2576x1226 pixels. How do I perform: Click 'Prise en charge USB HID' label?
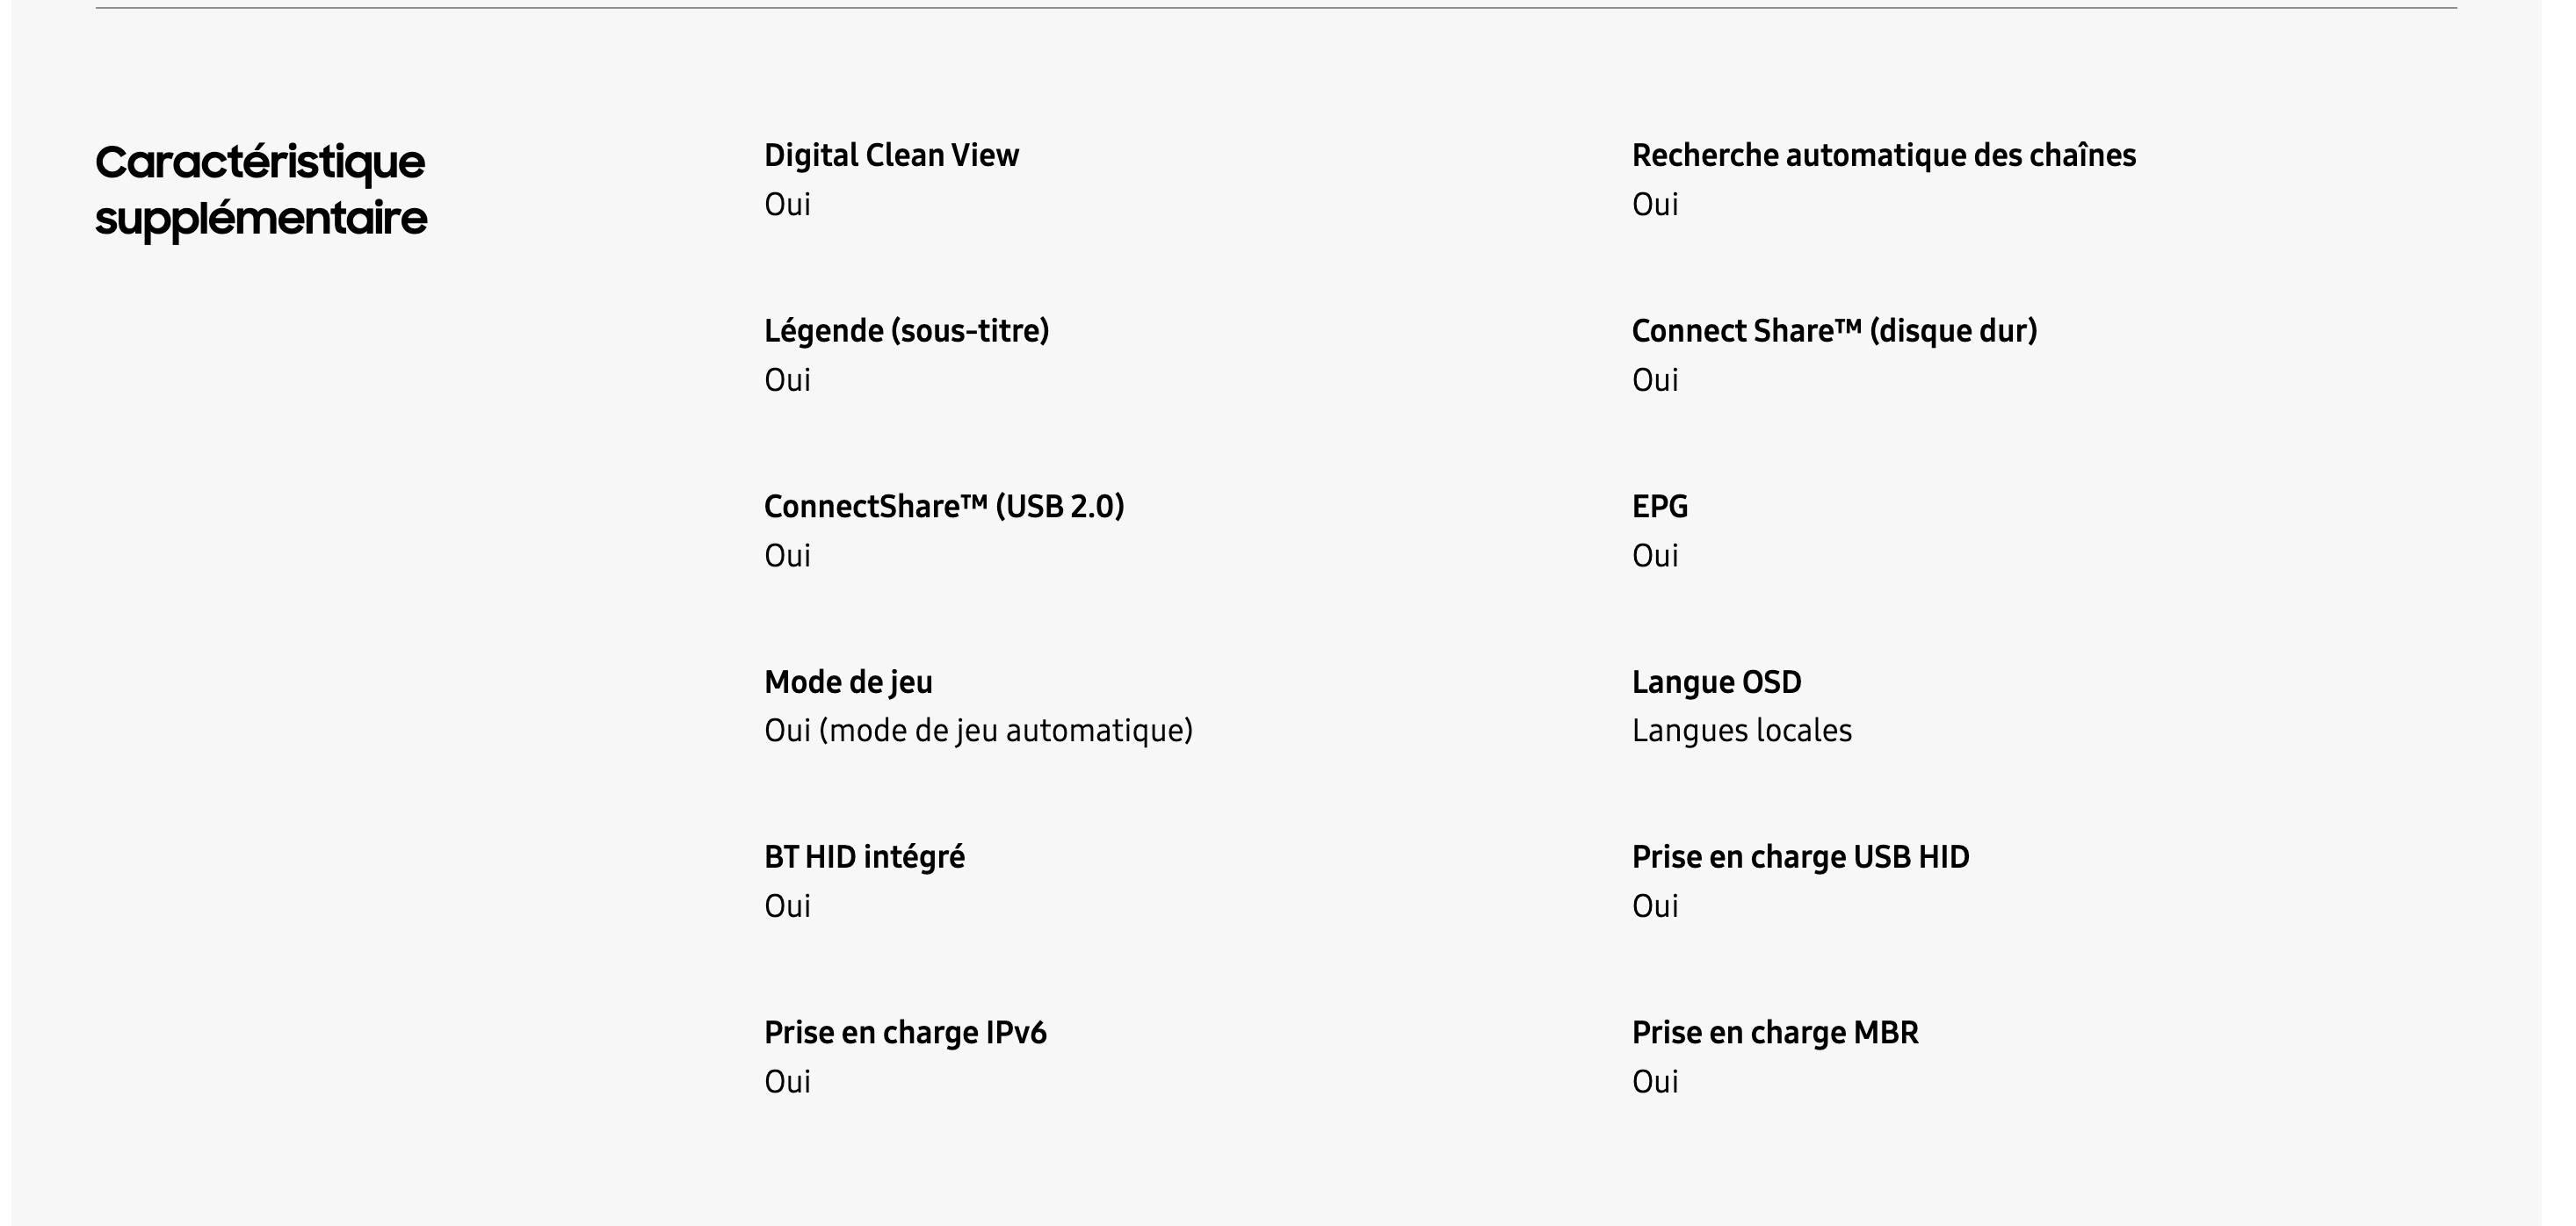click(x=1800, y=857)
